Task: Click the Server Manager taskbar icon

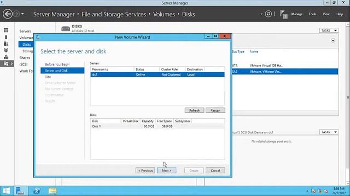Action: 20,191
